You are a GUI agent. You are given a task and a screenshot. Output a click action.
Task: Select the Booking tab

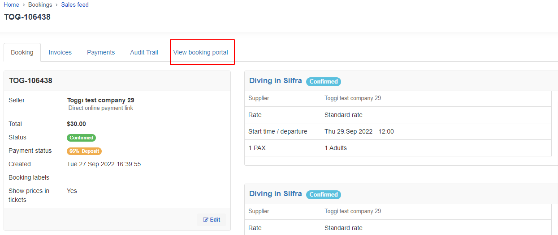click(22, 52)
